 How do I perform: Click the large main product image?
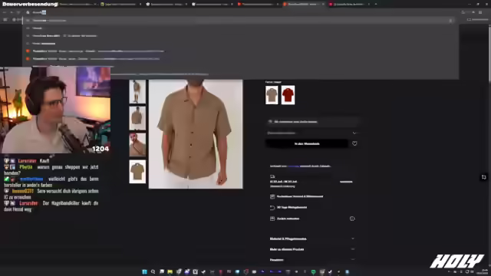(196, 134)
